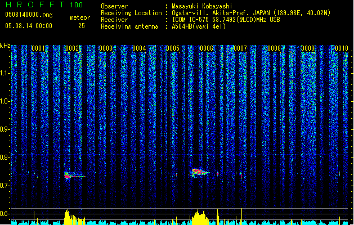The height and width of the screenshot is (225, 354).
Task: Click the 1.0 frequency axis label
Action: click(x=5, y=101)
